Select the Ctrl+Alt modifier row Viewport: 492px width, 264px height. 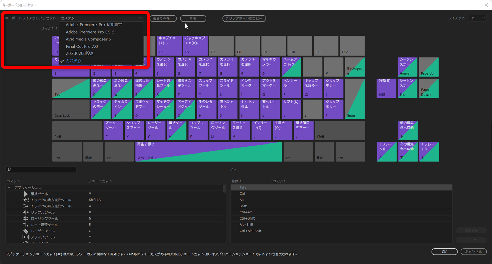pyautogui.click(x=341, y=212)
